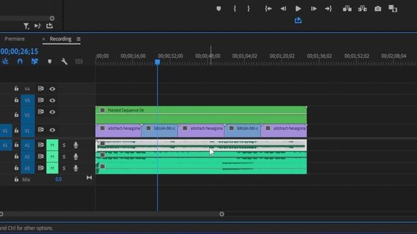The height and width of the screenshot is (234, 417).
Task: Add a marker in the monitor
Action: [x=218, y=8]
